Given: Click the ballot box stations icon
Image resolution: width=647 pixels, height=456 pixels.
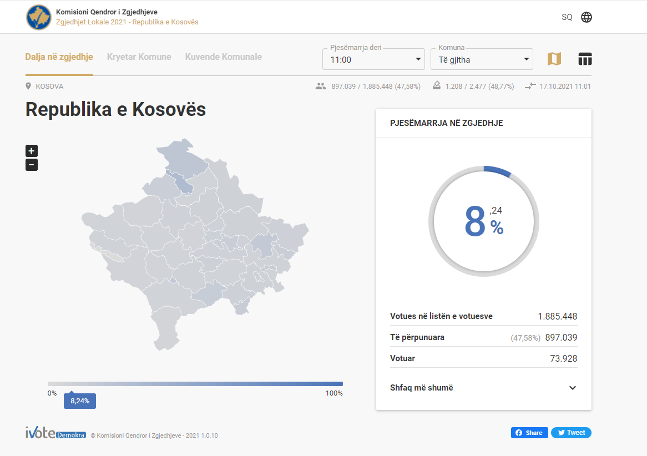Looking at the screenshot, I should pos(437,86).
